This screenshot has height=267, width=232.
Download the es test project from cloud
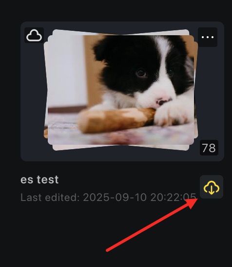tap(212, 187)
